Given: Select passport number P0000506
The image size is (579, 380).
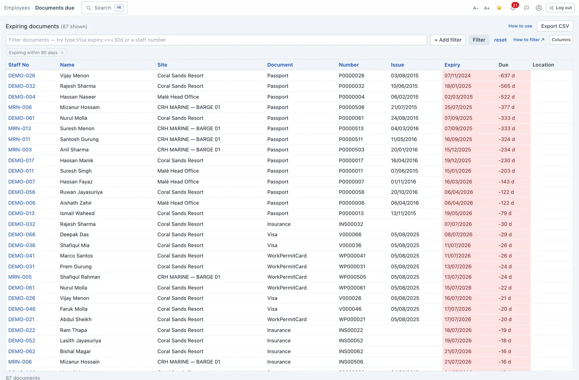Looking at the screenshot, I should 352,107.
